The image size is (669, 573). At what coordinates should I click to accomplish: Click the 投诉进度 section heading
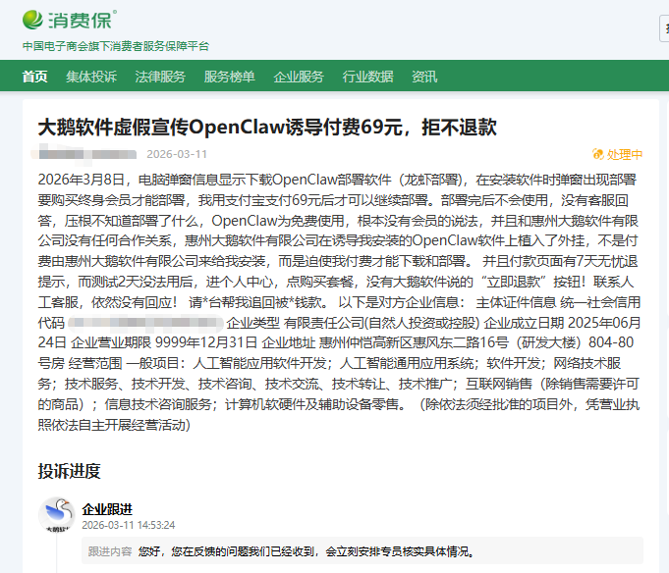(69, 471)
